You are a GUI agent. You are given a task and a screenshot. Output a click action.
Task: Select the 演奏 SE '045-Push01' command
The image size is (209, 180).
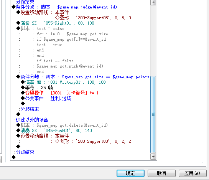click(x=54, y=130)
